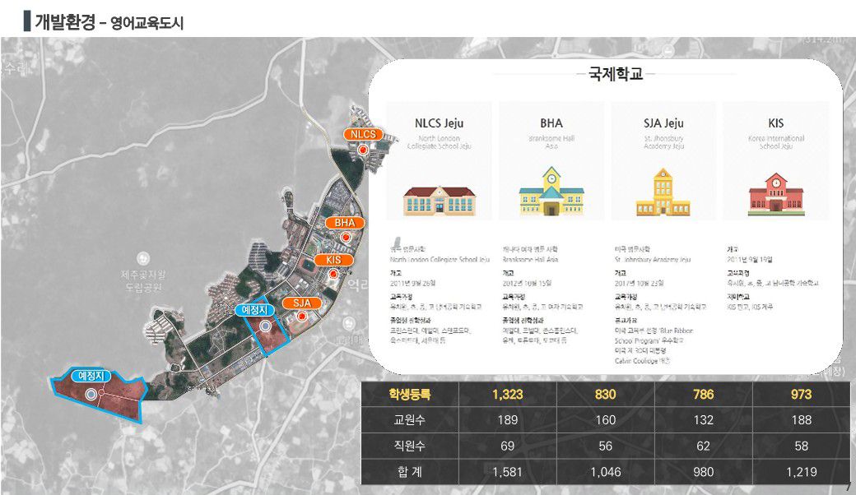Click the 제주곶자왈 도립공원 map text
856x495 pixels.
pyautogui.click(x=143, y=280)
